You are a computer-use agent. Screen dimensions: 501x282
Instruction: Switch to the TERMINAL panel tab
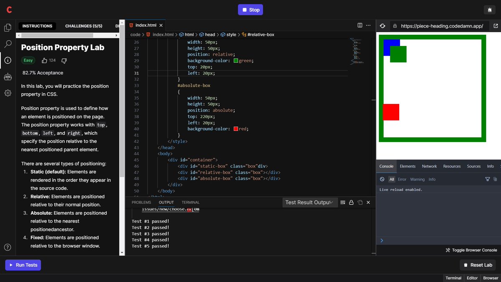[190, 202]
